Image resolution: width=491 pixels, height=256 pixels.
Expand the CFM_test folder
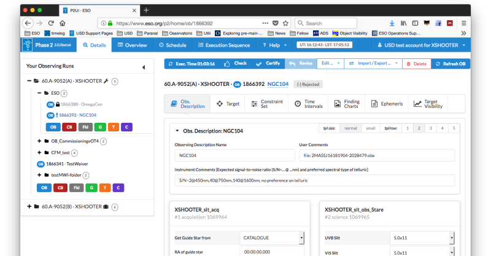(39, 152)
